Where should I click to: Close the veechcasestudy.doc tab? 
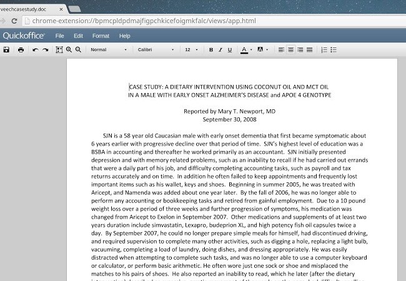point(61,9)
